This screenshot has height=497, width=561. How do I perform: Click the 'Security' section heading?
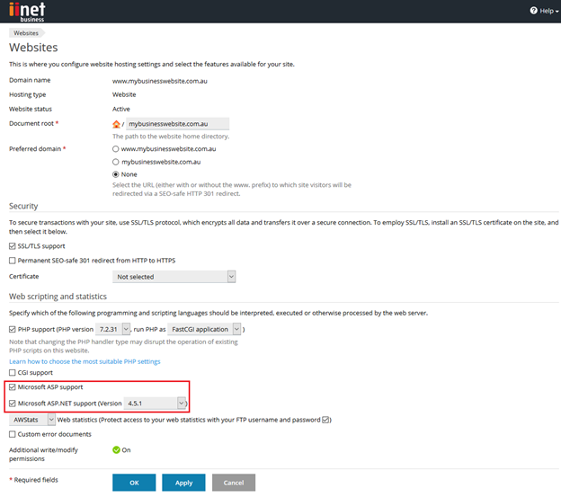coord(23,206)
